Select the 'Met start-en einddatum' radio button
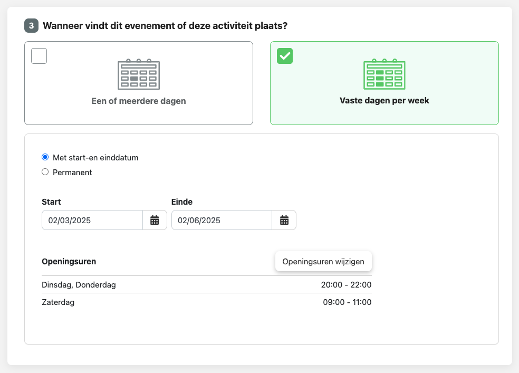 coord(45,157)
